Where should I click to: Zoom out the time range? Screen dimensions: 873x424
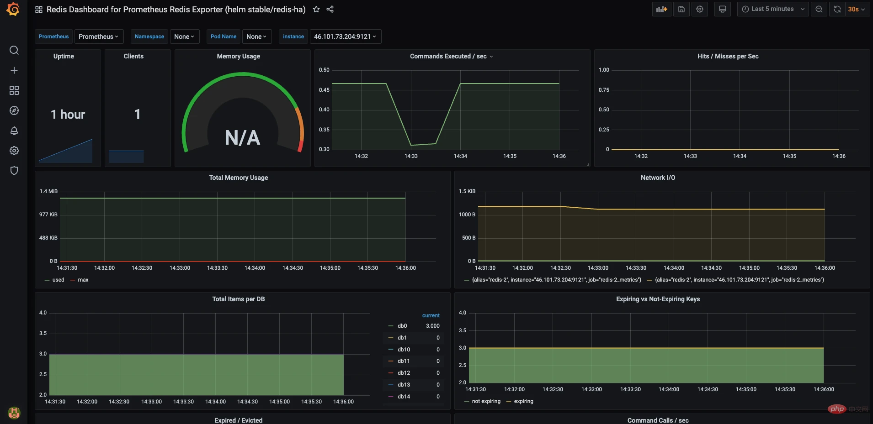coord(819,9)
